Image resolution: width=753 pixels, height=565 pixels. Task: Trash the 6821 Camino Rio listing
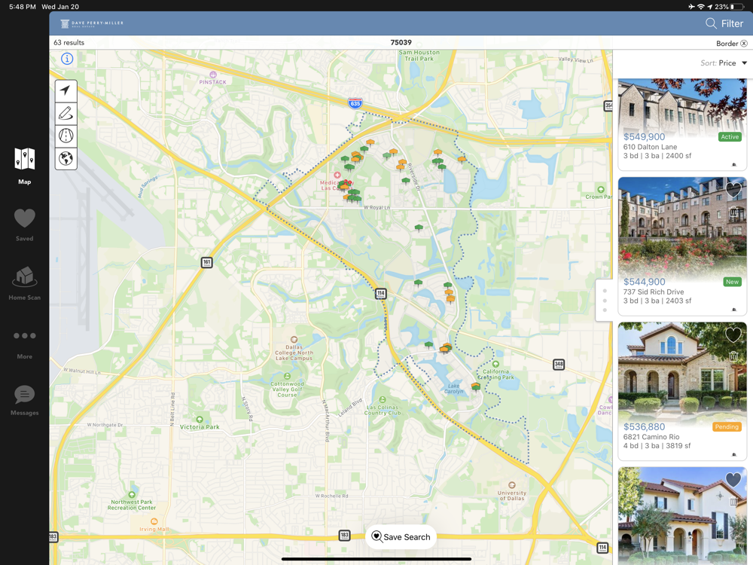(733, 356)
